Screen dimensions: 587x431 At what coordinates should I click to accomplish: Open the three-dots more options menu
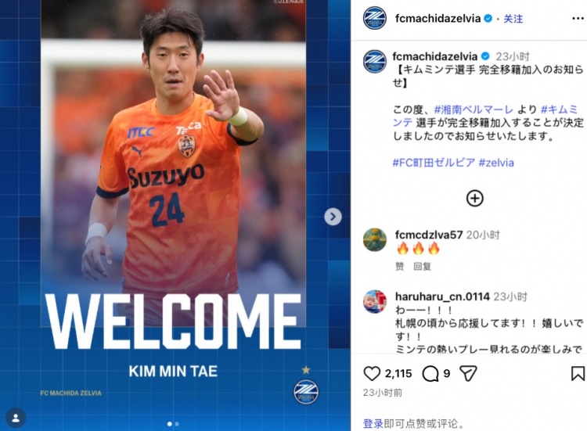point(578,19)
